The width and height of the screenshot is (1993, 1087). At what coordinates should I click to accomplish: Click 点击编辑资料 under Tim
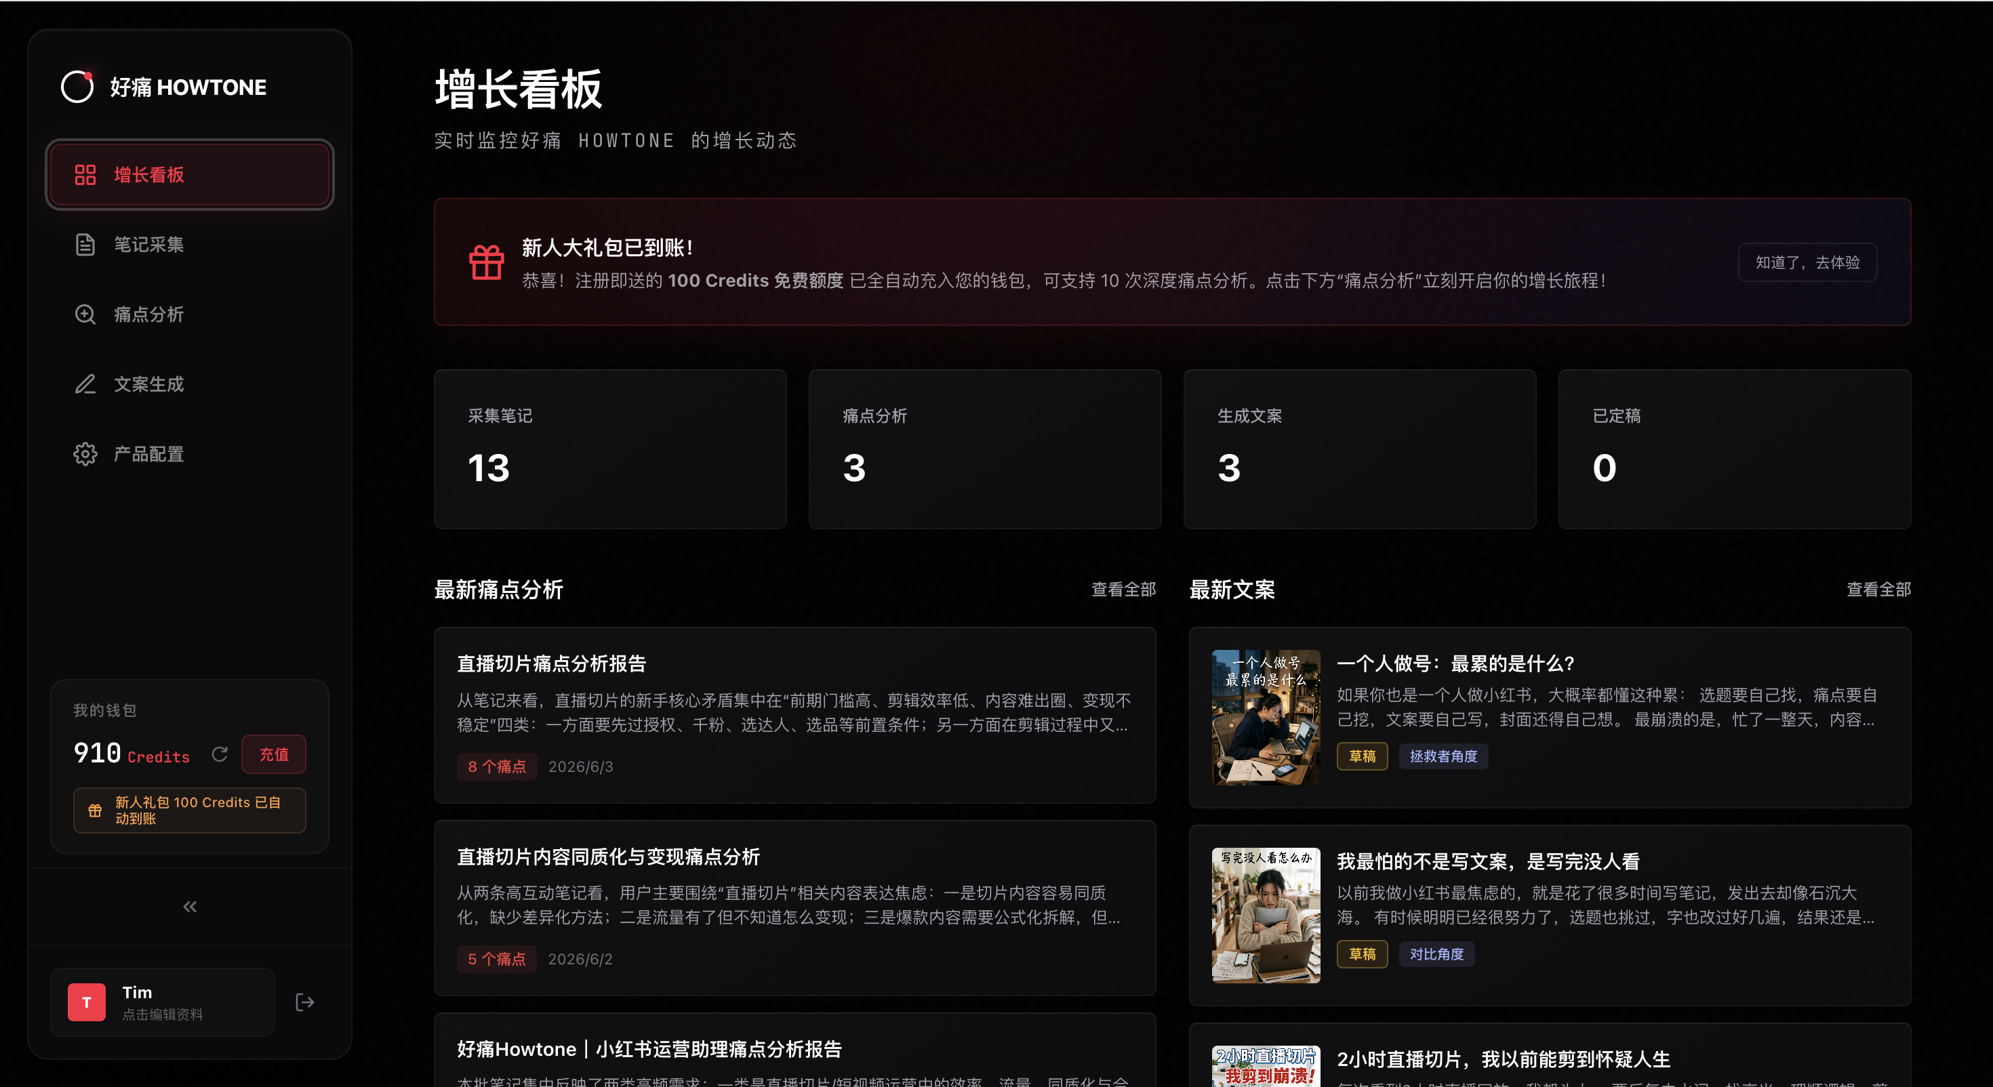(163, 1014)
